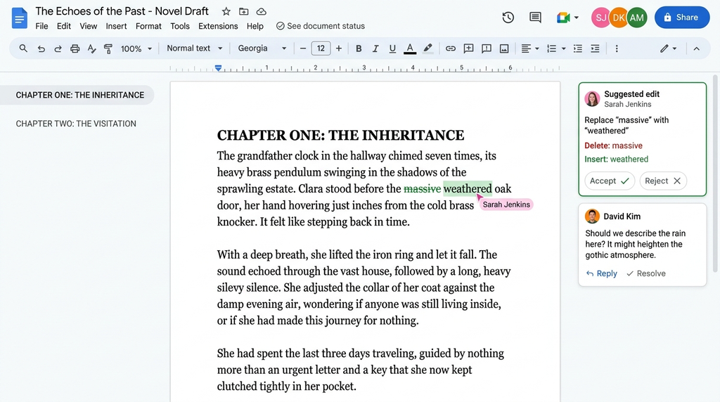Click See document status
Viewport: 720px width, 402px height.
click(321, 26)
